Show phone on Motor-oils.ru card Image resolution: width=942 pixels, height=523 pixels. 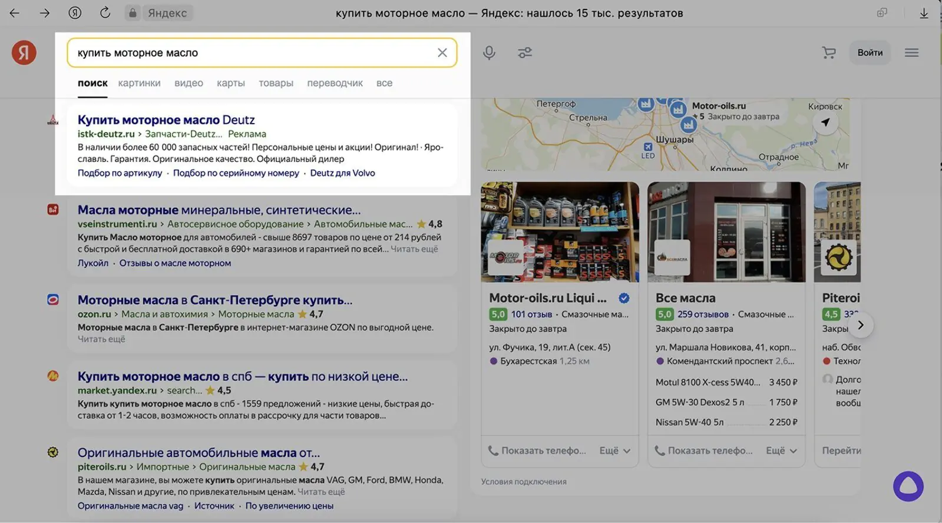click(x=537, y=451)
